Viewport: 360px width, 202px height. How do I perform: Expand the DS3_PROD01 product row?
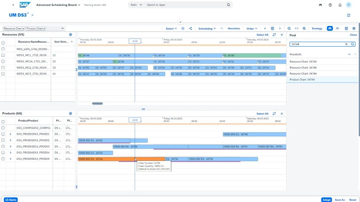(10, 134)
